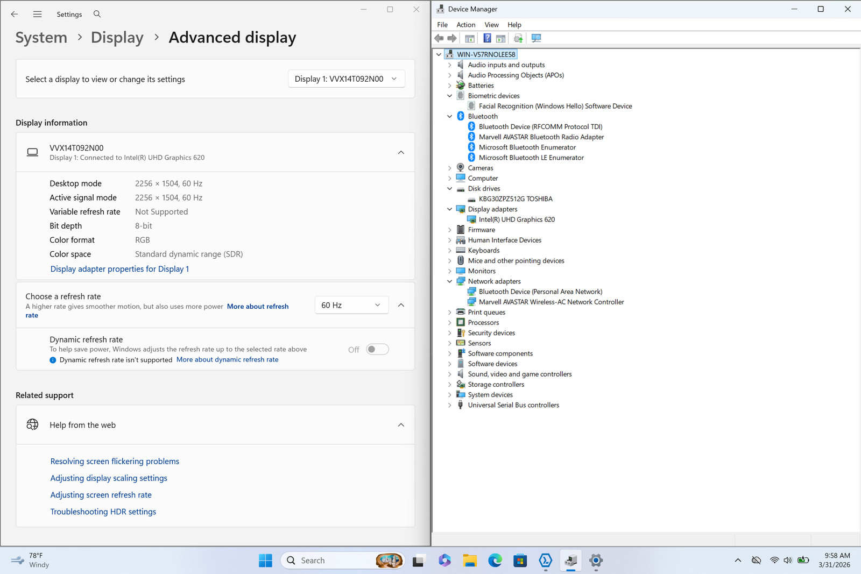Expand the Monitors node
Image resolution: width=861 pixels, height=574 pixels.
450,271
